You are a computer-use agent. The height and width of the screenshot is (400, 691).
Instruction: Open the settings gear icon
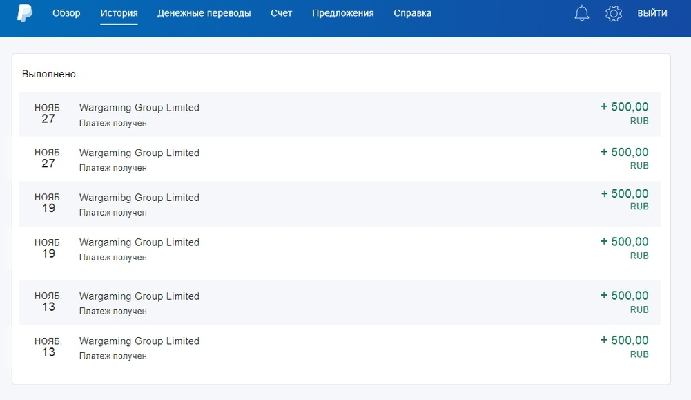point(614,13)
